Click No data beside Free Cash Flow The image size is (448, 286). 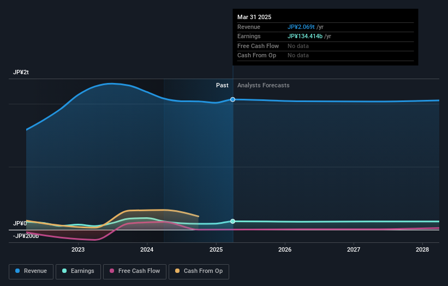tap(298, 46)
